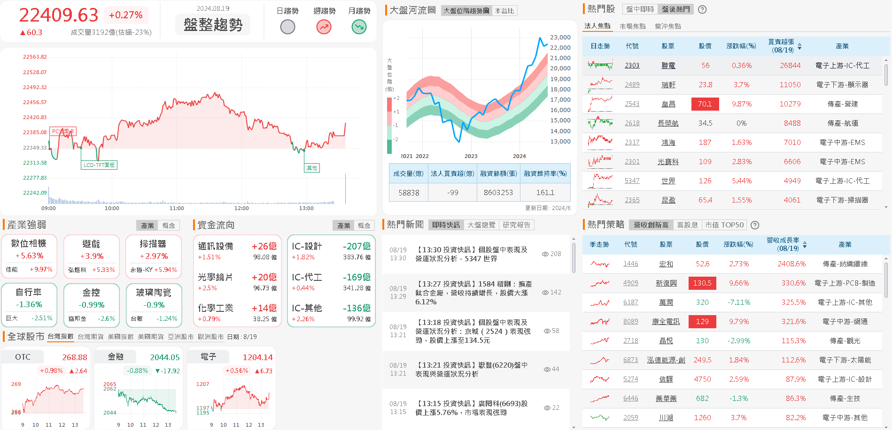This screenshot has width=892, height=430.
Task: Switch to 市值 TOP50 strategy tab
Action: coord(724,225)
